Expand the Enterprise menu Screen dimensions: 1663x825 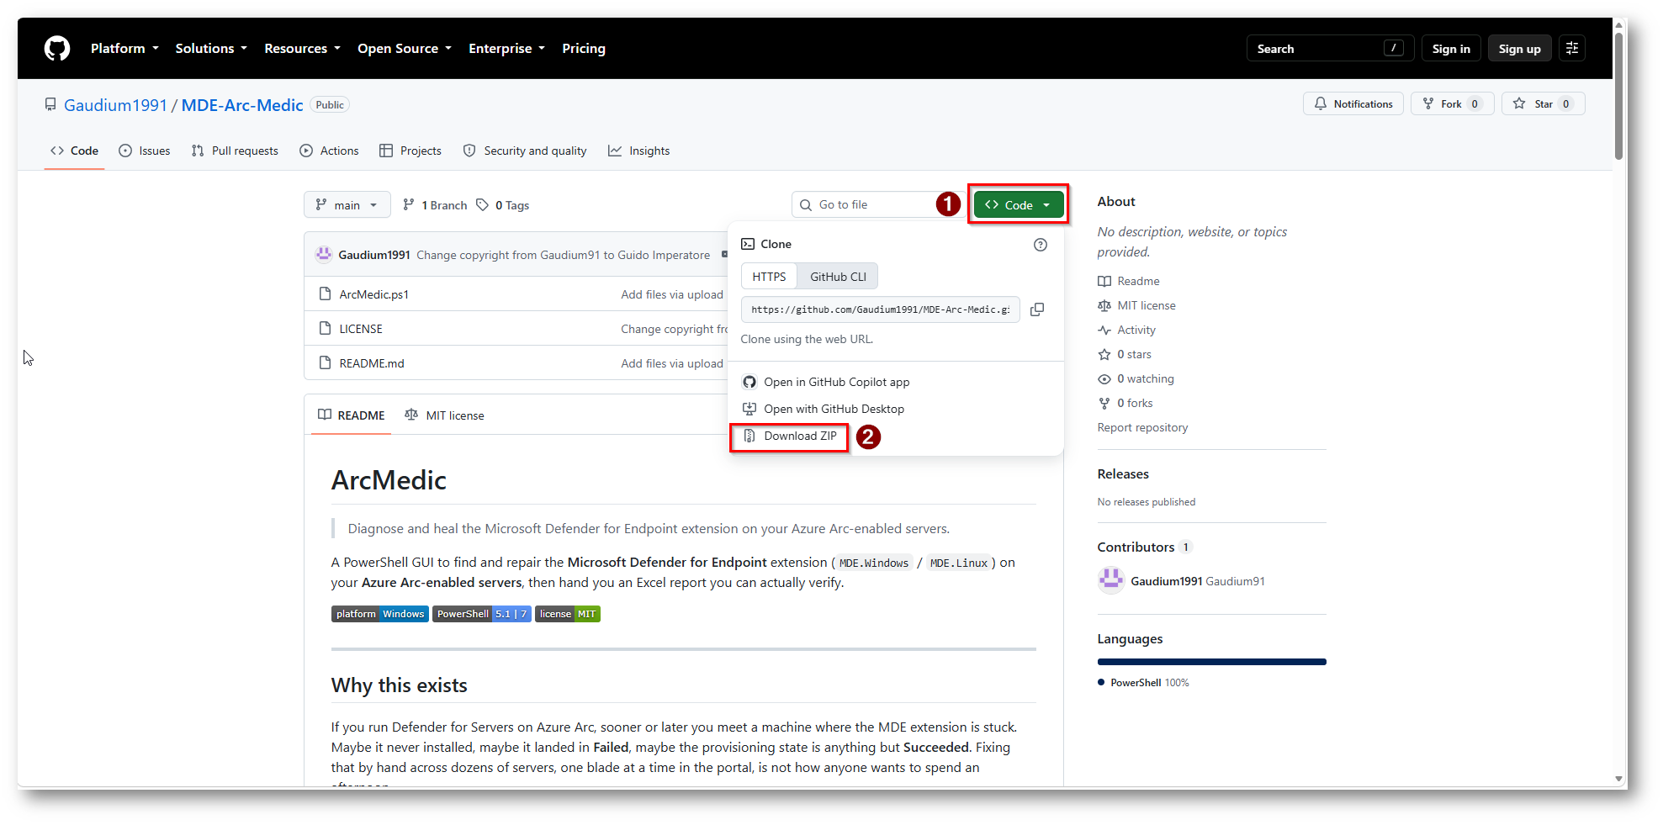click(x=506, y=49)
